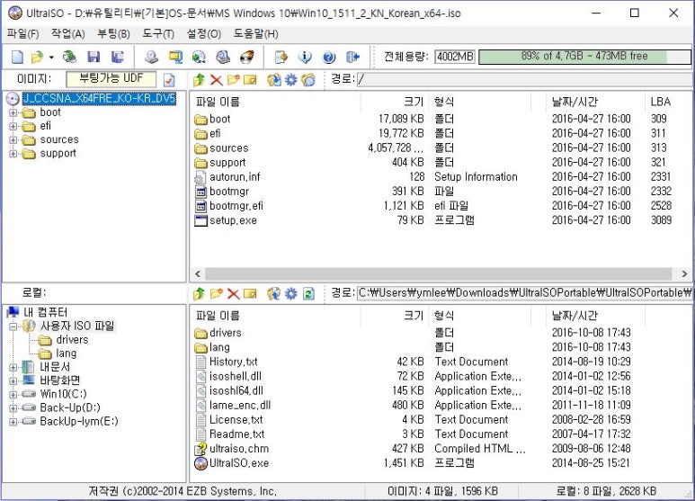Click the Add to image icon in local toolbar
The height and width of the screenshot is (501, 695).
(x=274, y=293)
